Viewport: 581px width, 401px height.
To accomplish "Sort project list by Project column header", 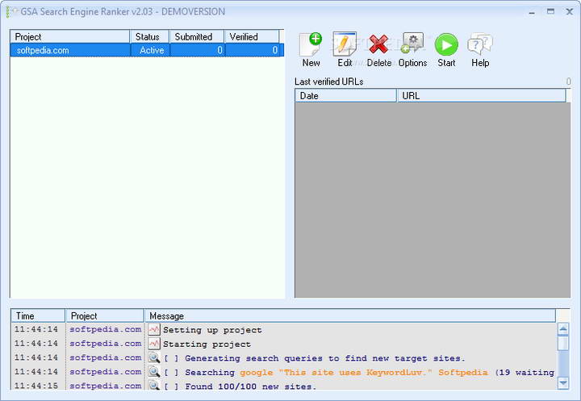I will point(70,36).
